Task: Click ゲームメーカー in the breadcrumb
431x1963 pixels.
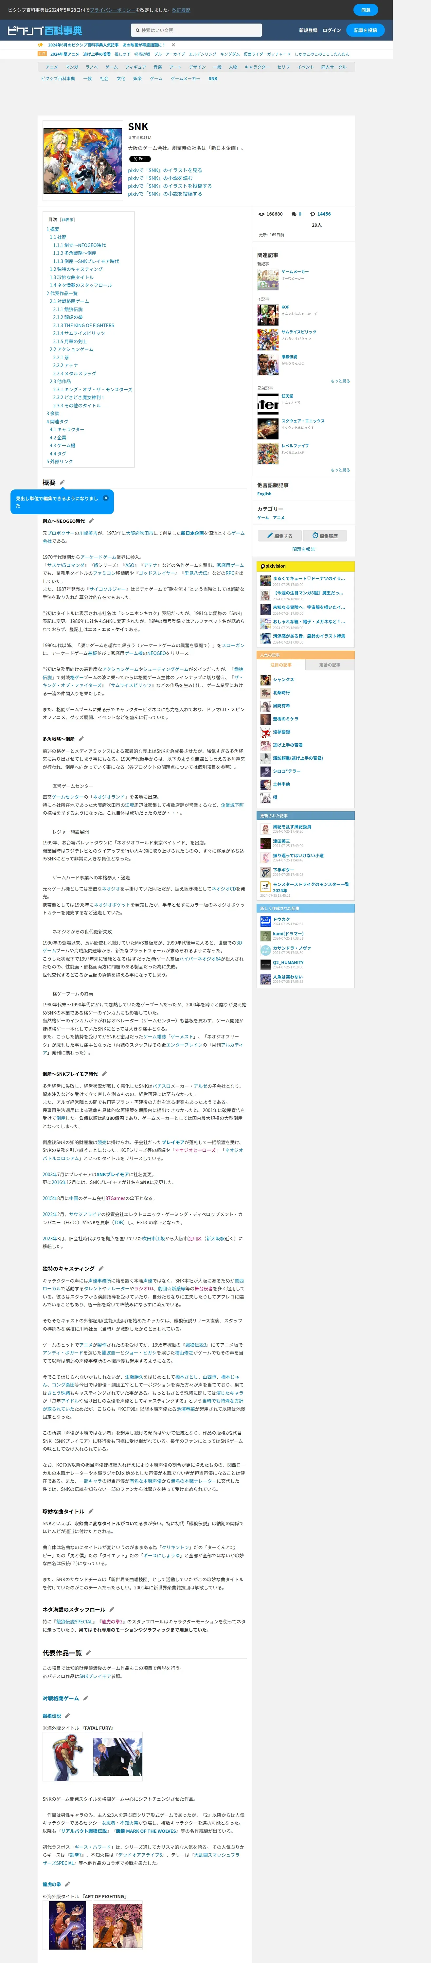Action: [x=185, y=79]
